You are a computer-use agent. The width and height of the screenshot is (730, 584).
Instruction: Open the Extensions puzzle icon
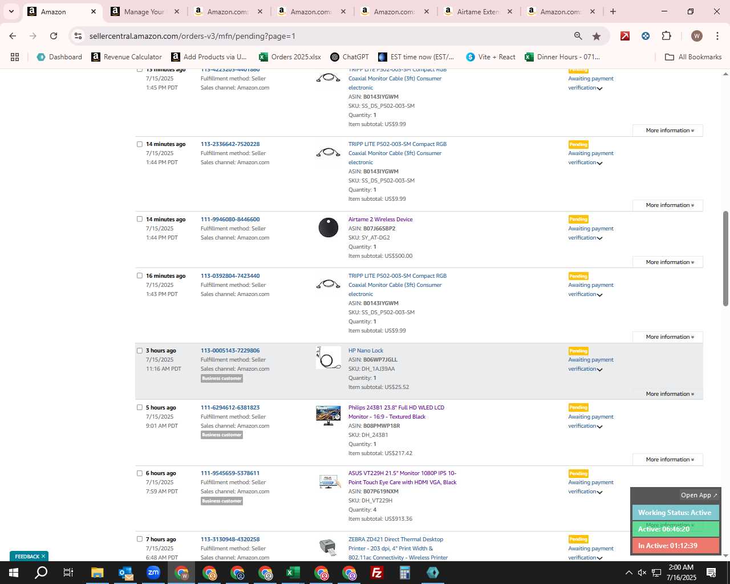(x=666, y=36)
